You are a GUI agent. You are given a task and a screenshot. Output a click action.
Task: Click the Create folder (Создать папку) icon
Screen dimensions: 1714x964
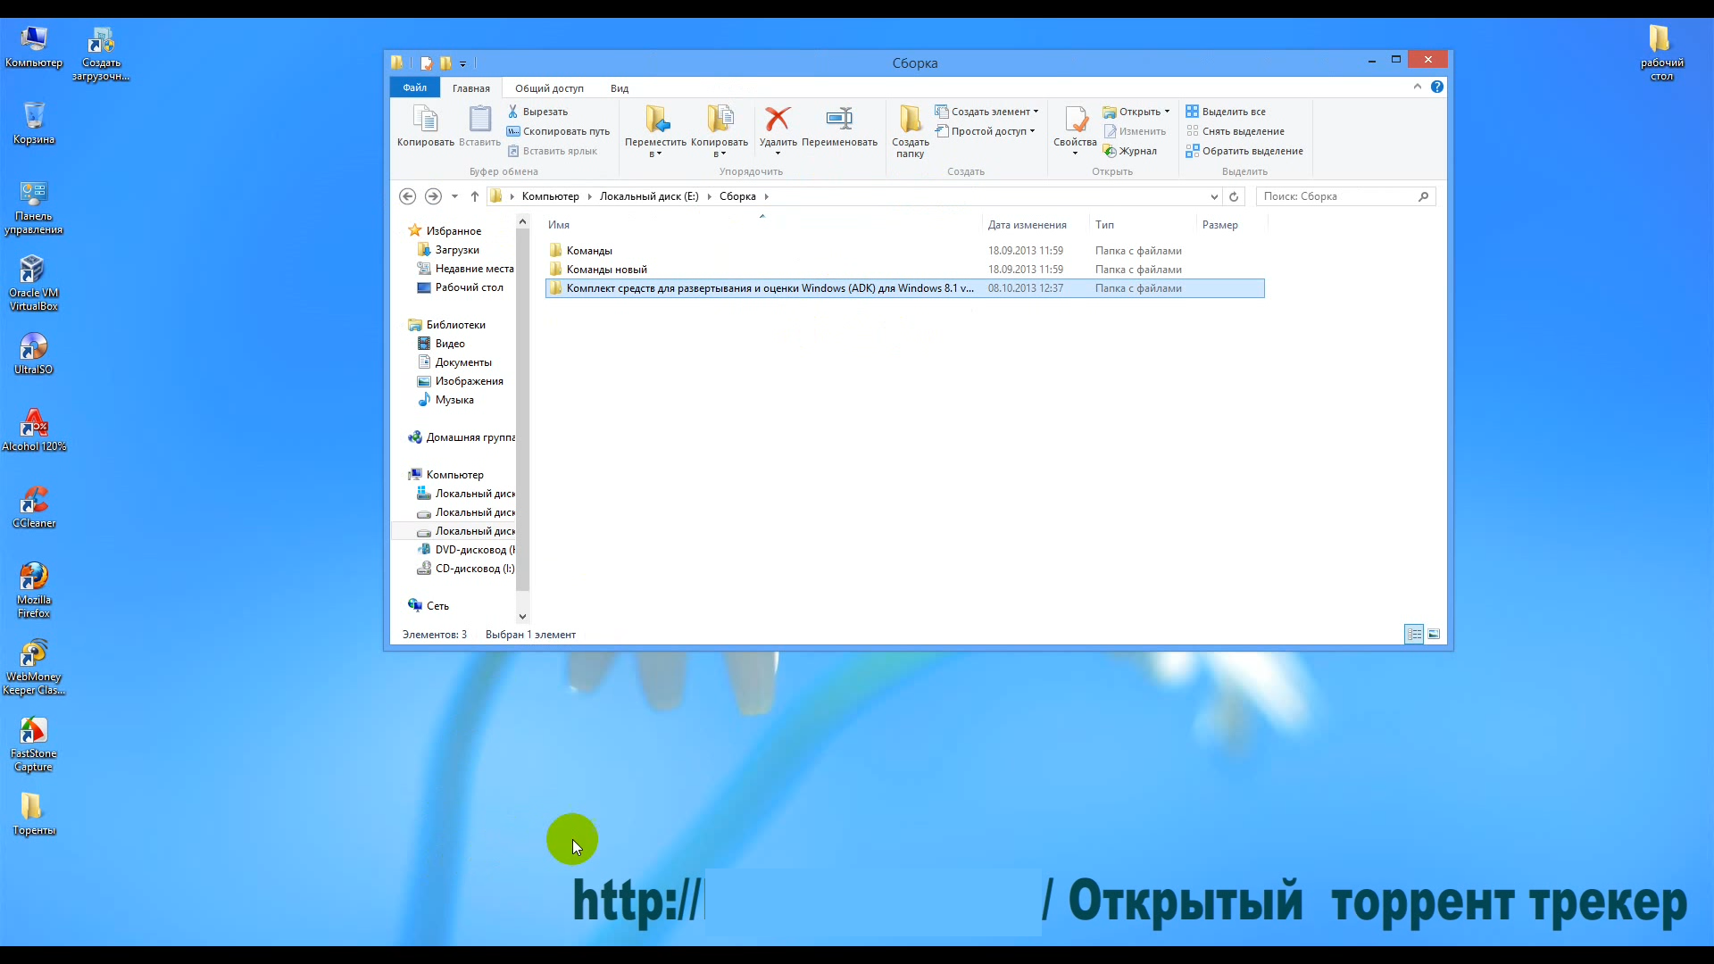tap(910, 120)
